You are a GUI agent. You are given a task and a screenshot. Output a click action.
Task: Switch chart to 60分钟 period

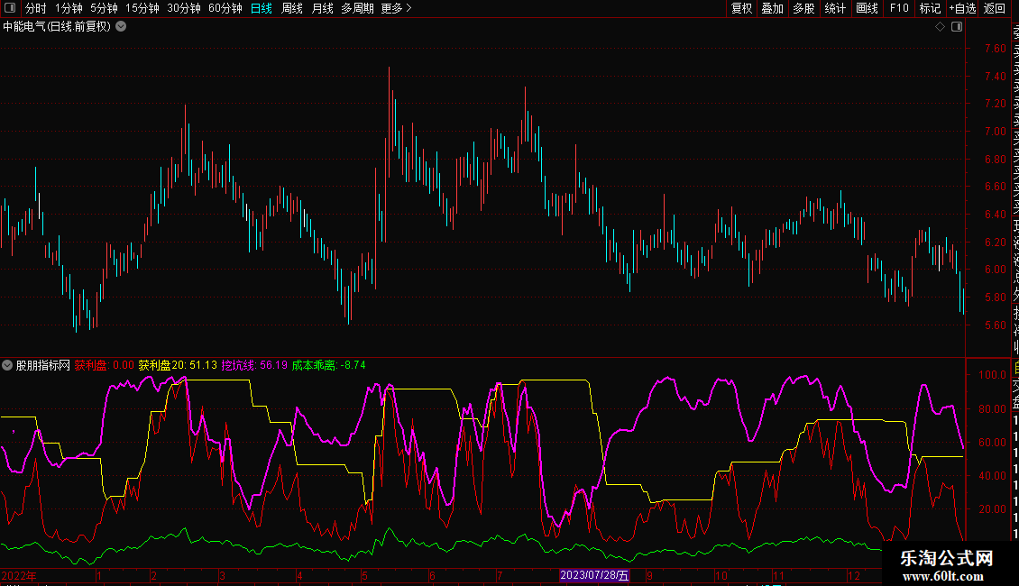pos(225,8)
